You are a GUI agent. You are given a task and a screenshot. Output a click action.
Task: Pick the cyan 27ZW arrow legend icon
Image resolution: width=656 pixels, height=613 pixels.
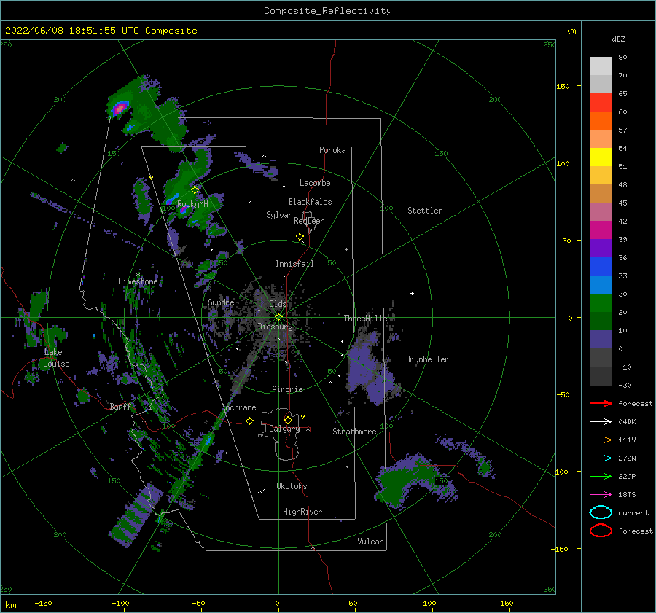tap(601, 458)
